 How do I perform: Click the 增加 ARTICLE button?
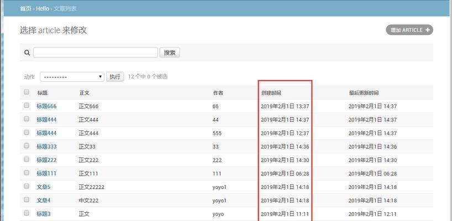pos(409,30)
